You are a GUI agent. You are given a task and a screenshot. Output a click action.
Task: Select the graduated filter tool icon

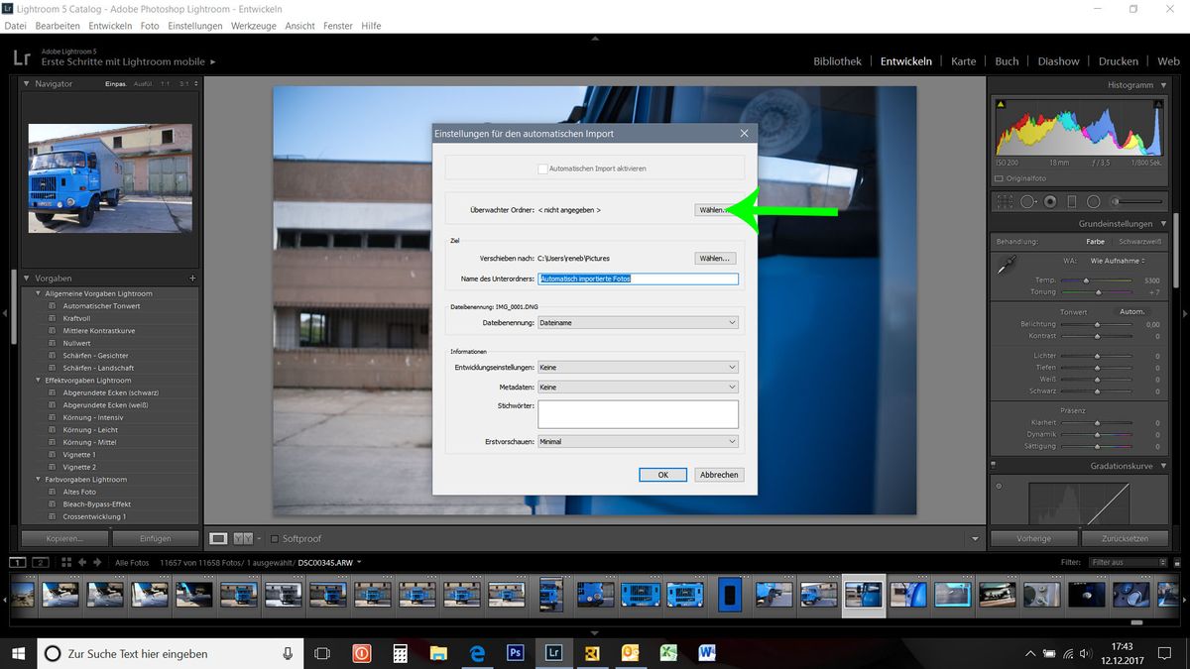pos(1071,201)
